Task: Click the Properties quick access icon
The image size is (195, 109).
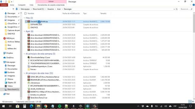Action: [6, 2]
